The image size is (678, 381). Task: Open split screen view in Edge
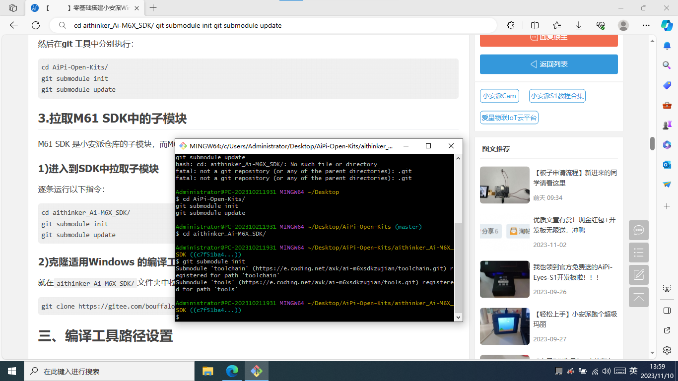tap(535, 25)
